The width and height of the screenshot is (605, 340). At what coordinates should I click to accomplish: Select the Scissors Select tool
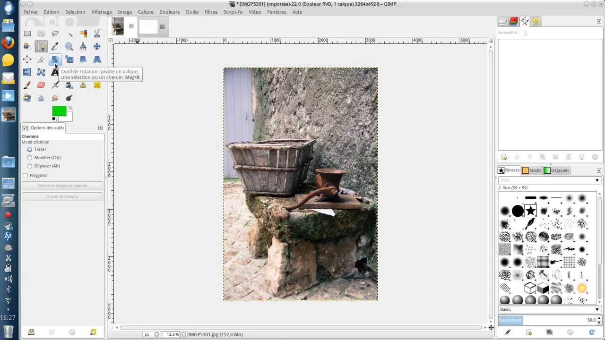(97, 34)
